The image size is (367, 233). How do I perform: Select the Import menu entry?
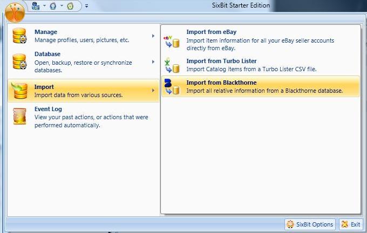click(84, 91)
